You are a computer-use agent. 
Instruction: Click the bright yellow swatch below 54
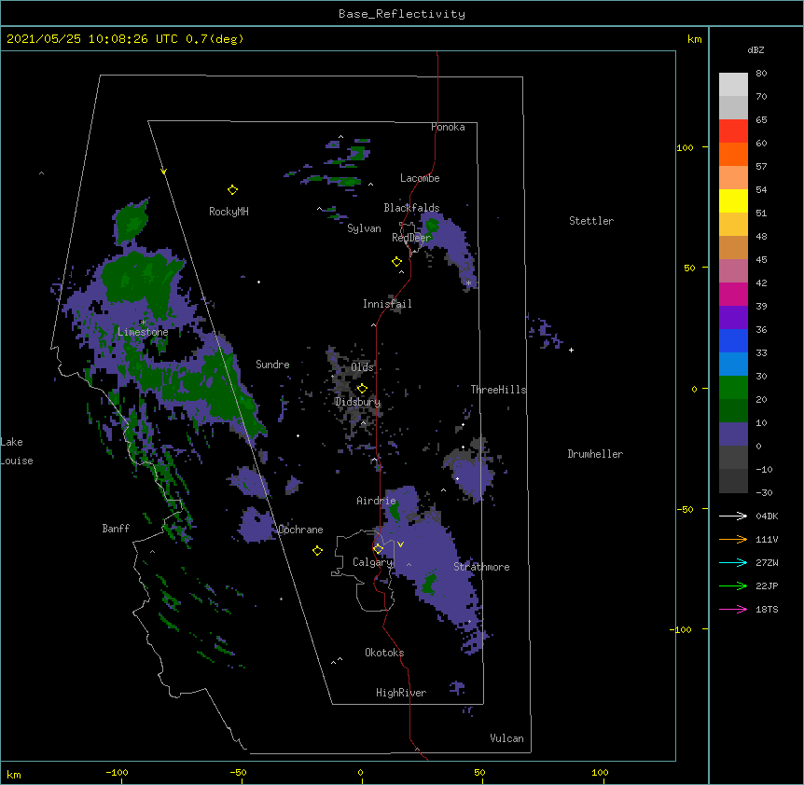point(733,200)
